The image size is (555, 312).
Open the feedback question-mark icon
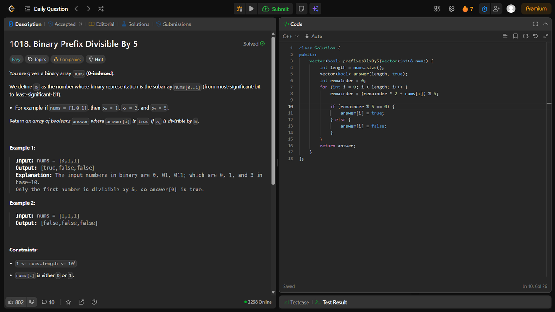coord(94,302)
